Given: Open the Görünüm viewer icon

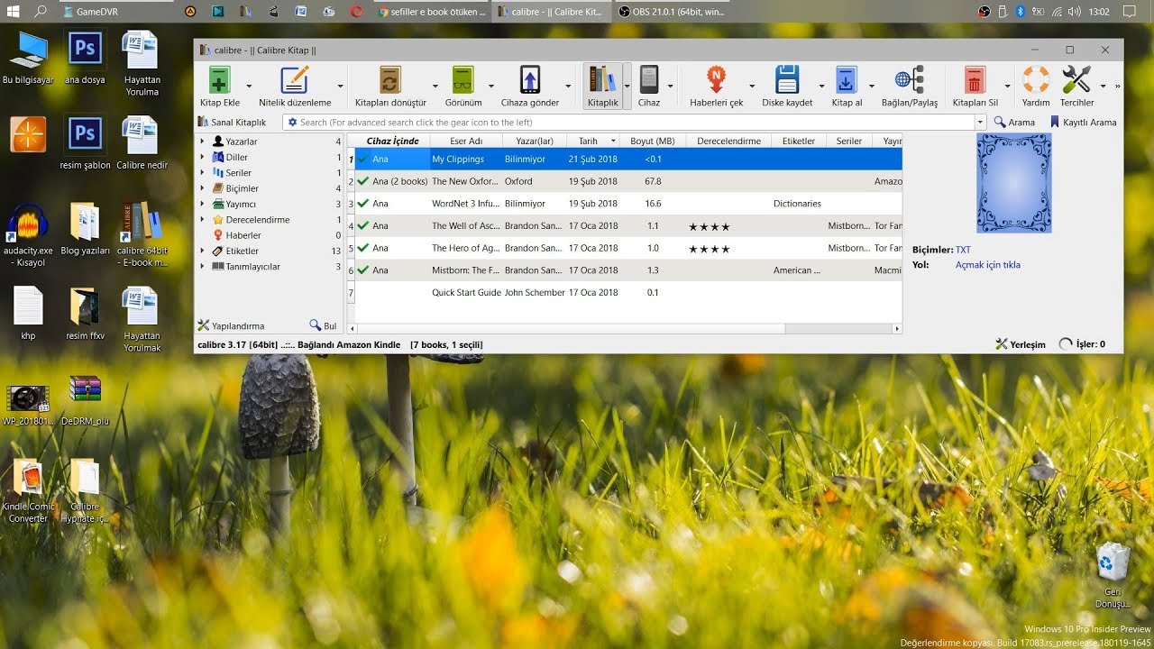Looking at the screenshot, I should [x=463, y=80].
